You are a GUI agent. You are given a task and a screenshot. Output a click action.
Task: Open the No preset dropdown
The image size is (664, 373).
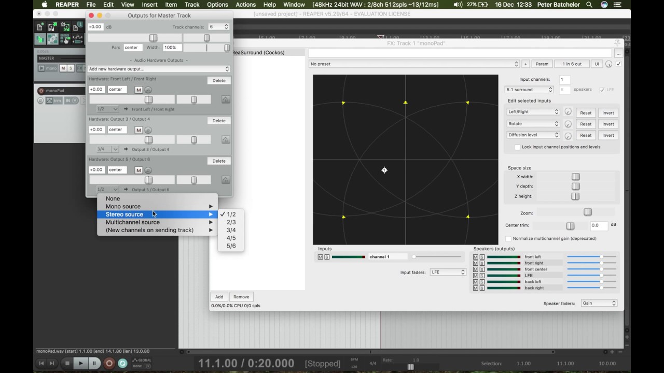click(414, 64)
